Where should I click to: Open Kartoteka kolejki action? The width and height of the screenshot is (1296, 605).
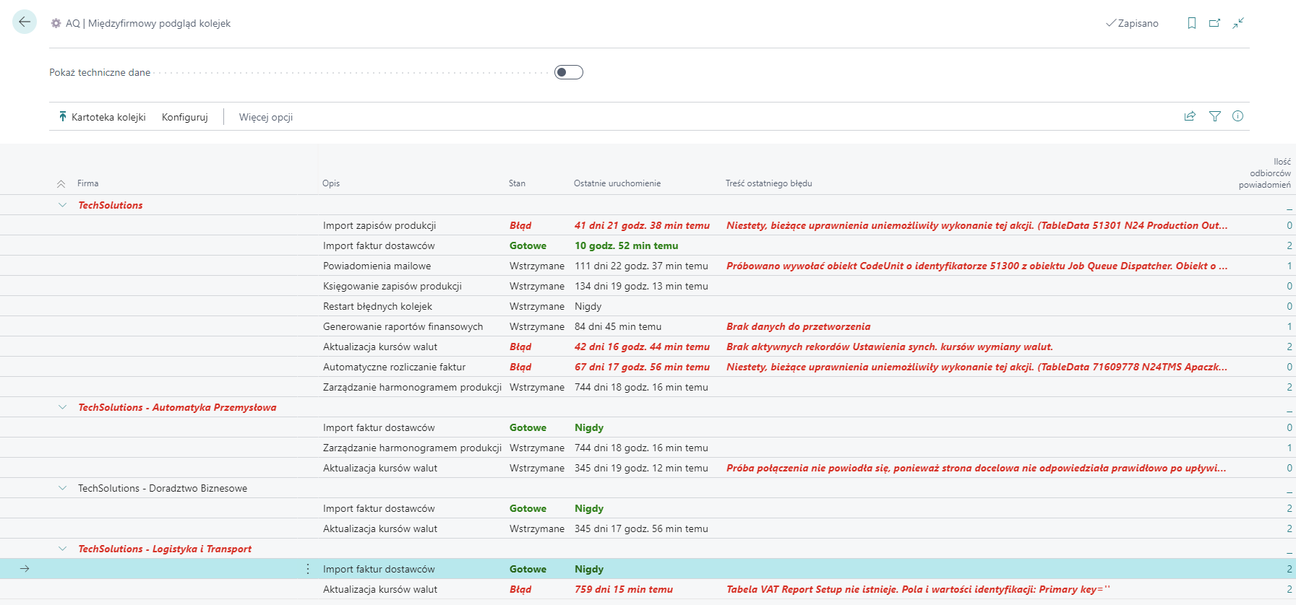click(102, 117)
